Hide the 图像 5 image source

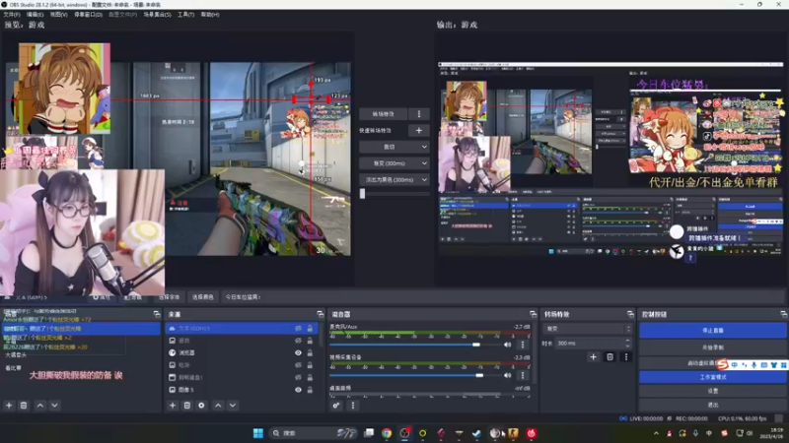pyautogui.click(x=298, y=390)
